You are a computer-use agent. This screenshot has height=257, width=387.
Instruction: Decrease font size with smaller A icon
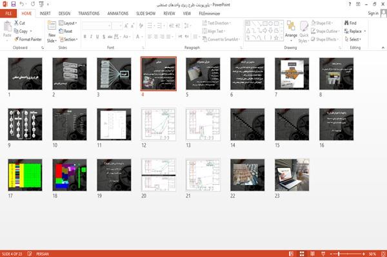[x=133, y=26]
